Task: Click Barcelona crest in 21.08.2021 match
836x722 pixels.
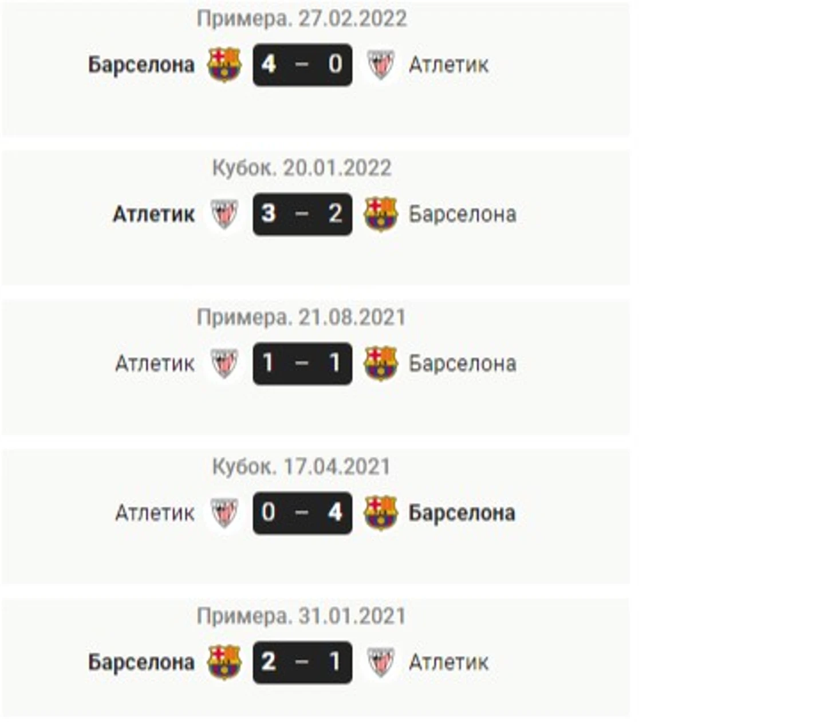Action: pyautogui.click(x=380, y=364)
